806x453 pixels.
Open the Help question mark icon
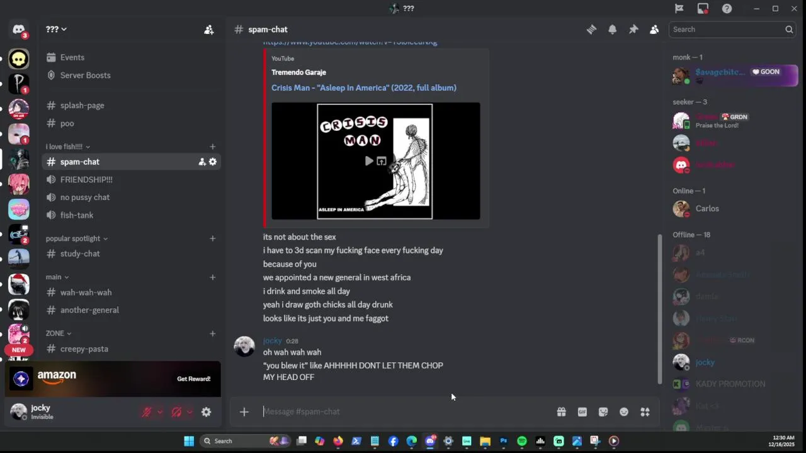point(727,9)
